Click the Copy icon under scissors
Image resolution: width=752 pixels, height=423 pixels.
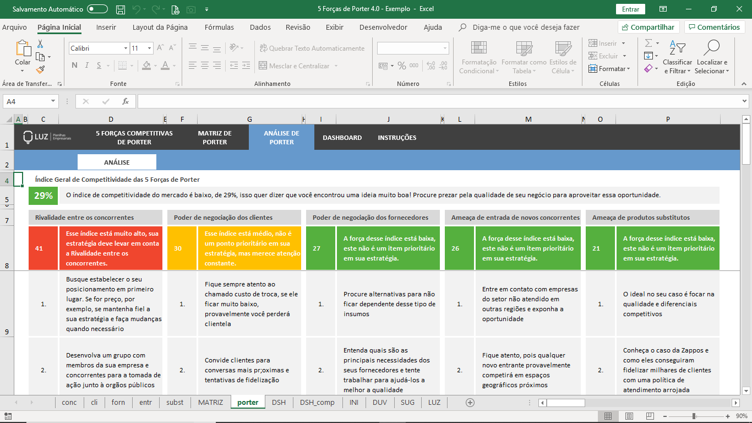tap(41, 57)
